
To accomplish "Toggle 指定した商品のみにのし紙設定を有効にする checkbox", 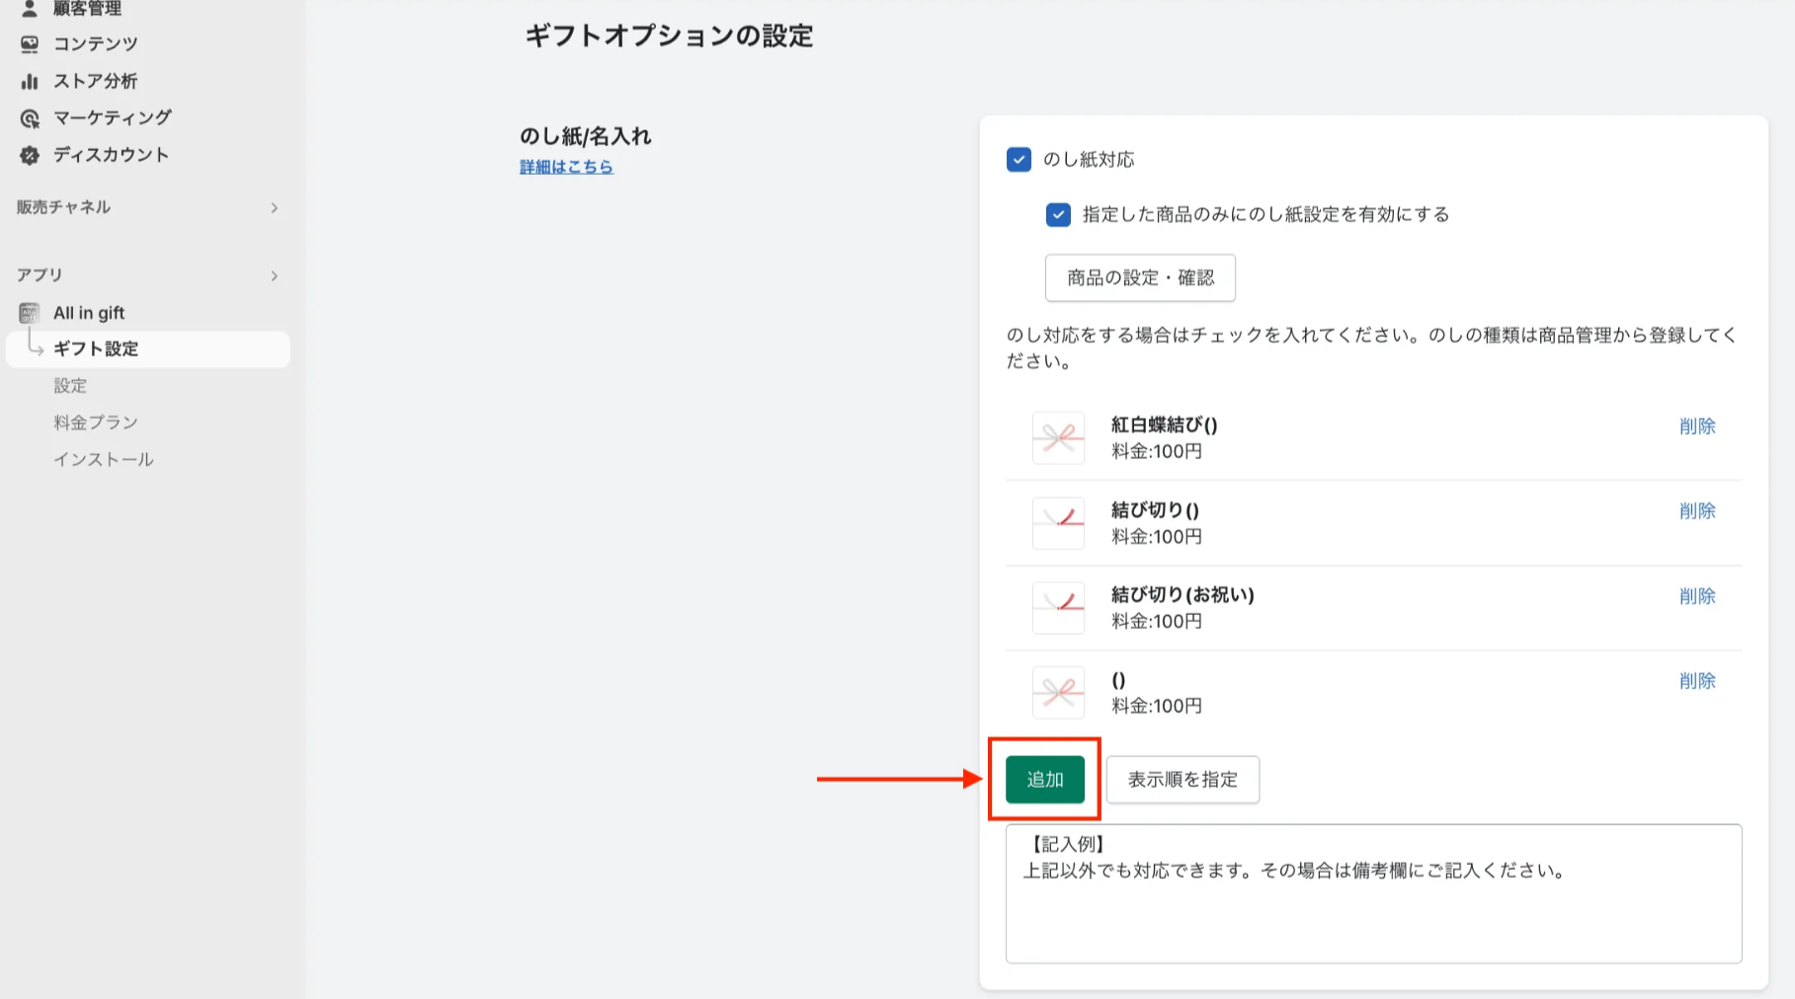I will click(x=1058, y=214).
